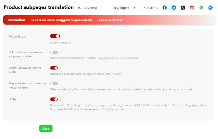Click the H1 fix label
Screen dimensions: 218x139
[12, 99]
